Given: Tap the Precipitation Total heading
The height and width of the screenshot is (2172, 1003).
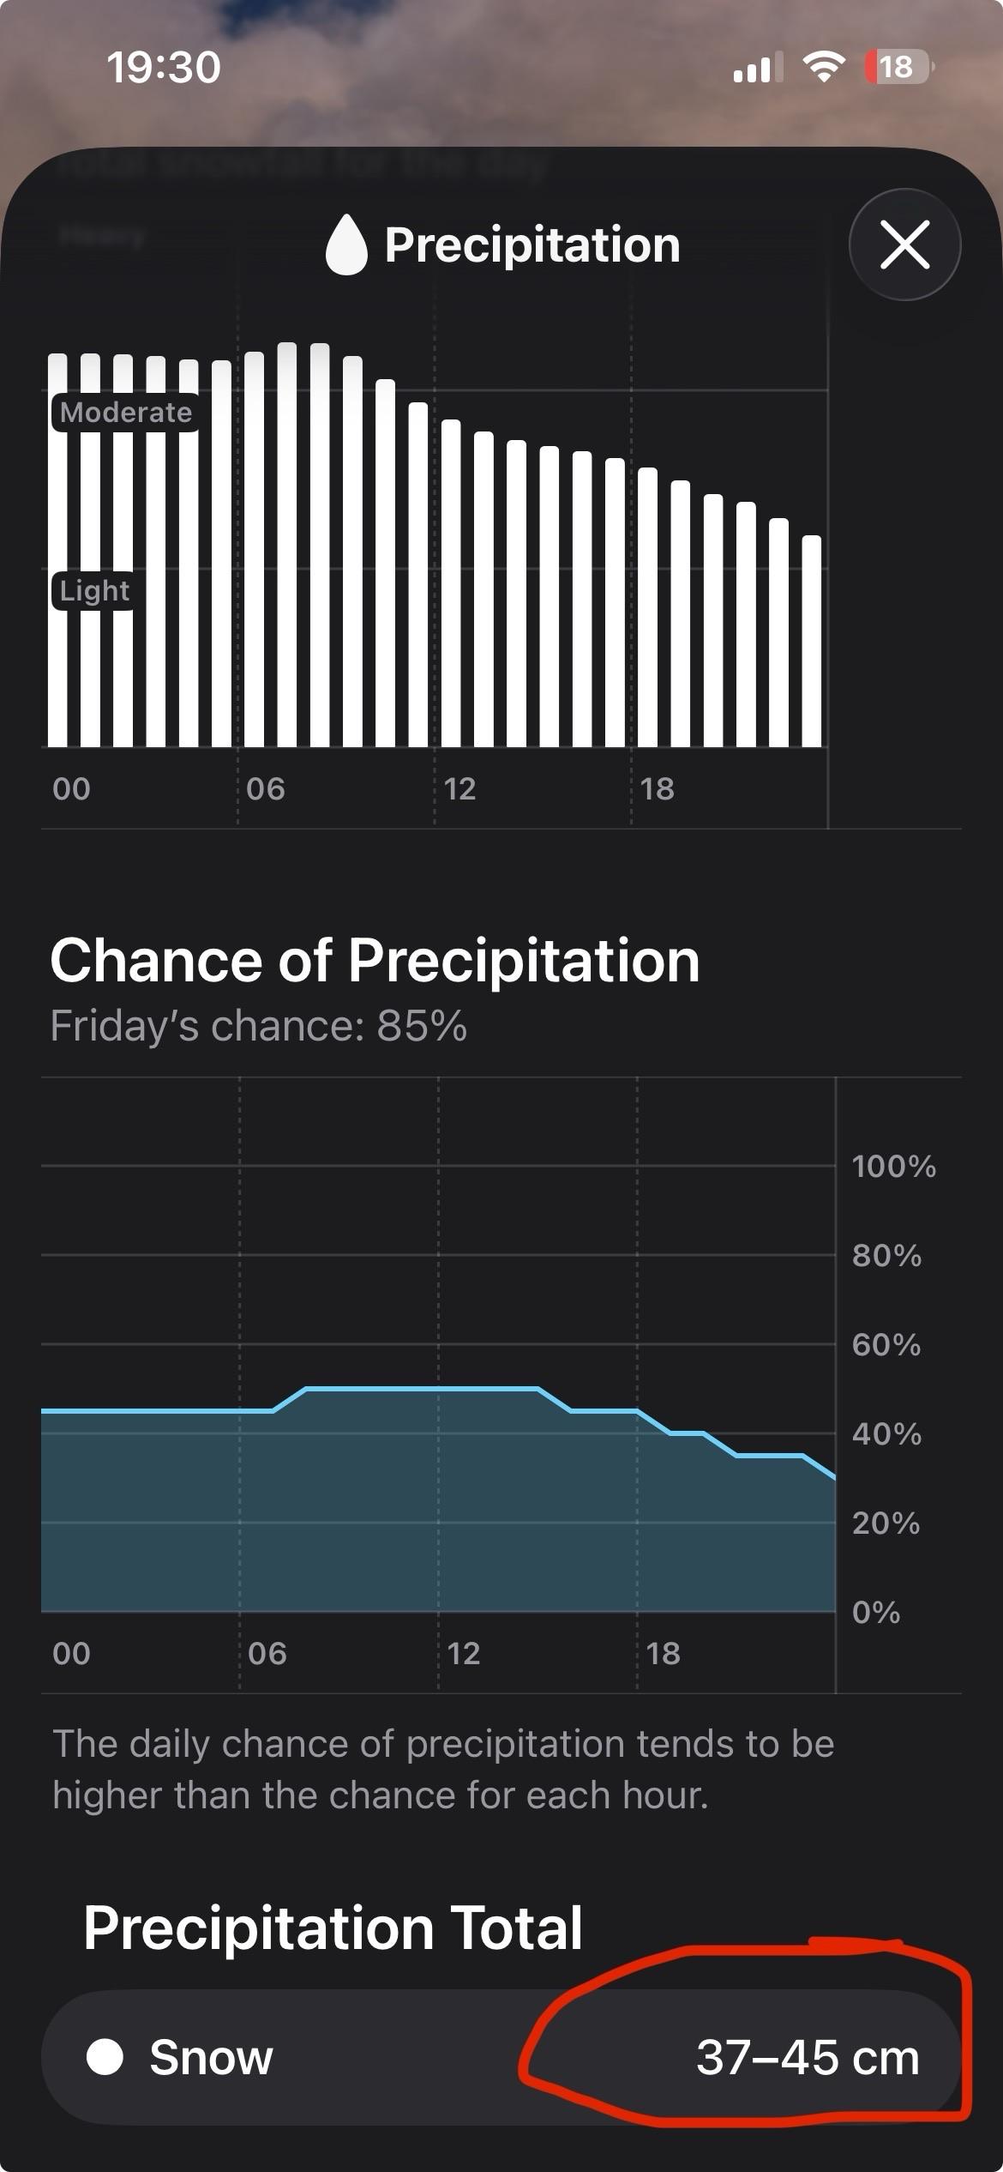Looking at the screenshot, I should pos(333,1928).
